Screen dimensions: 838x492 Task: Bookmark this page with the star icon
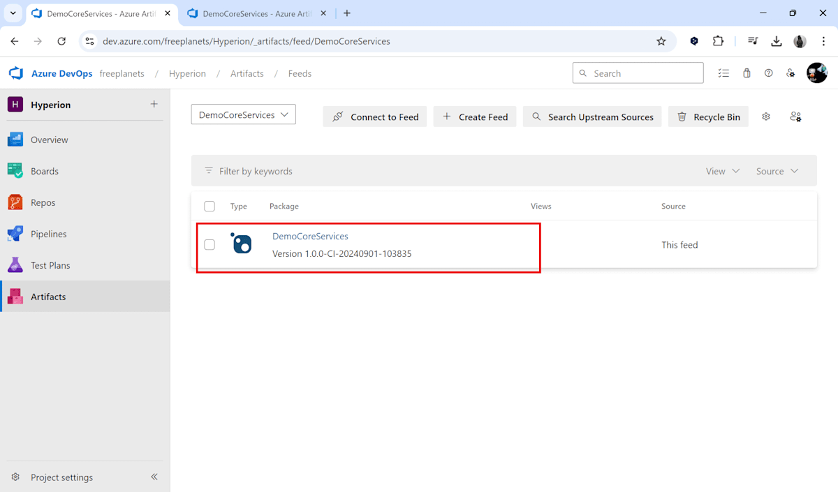(x=661, y=41)
